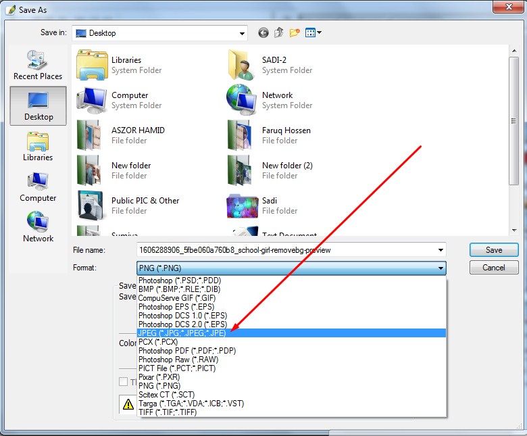Open the File name history dropdown arrow
Screen dimensions: 527x436
441,250
